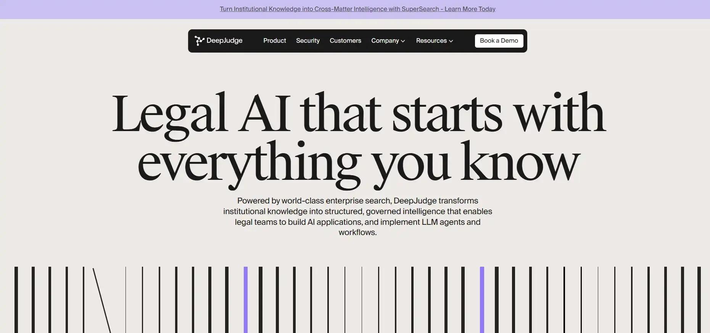Click the leftmost thick black vertical bar
Screen dimensions: 710x333
click(16, 300)
